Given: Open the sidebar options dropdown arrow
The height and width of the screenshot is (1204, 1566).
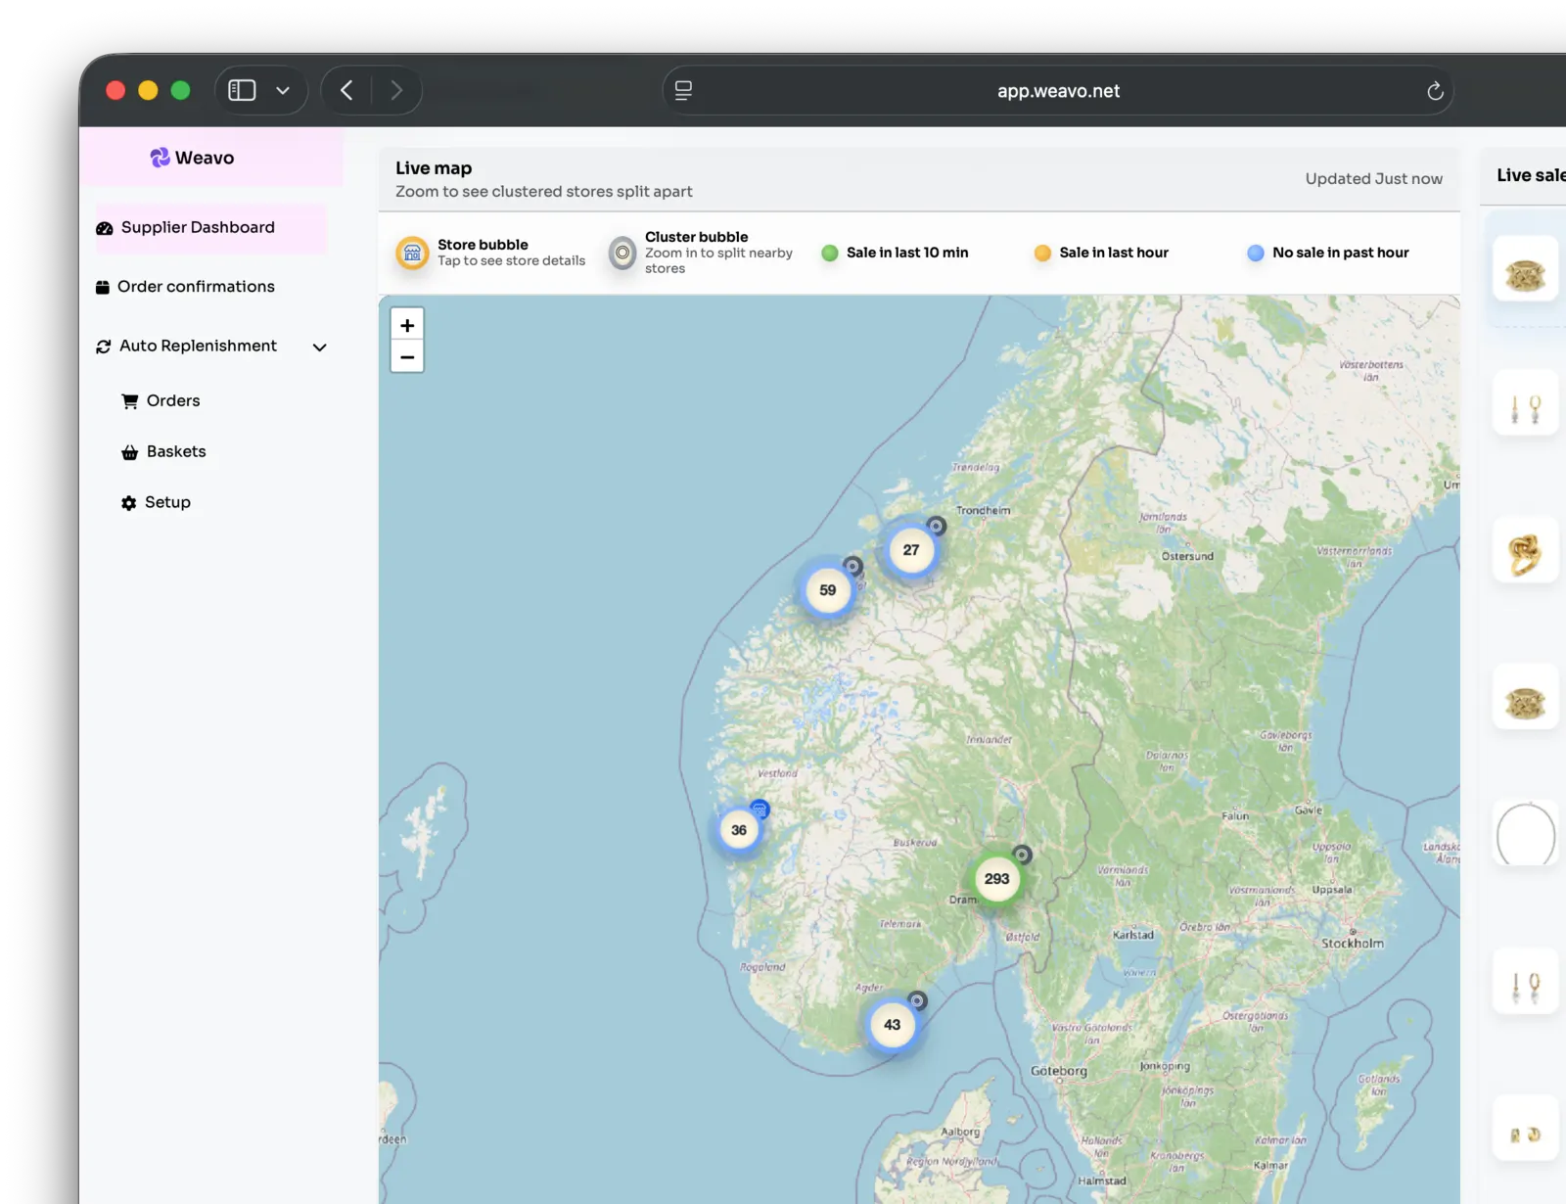Looking at the screenshot, I should pos(283,90).
